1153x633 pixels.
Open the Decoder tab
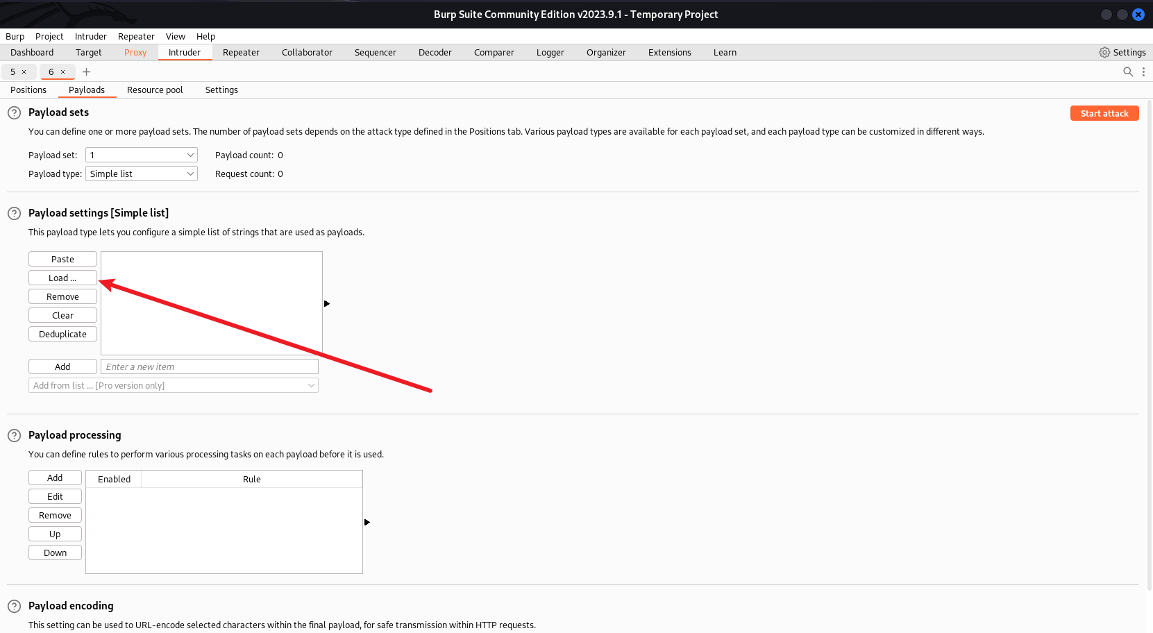click(435, 52)
